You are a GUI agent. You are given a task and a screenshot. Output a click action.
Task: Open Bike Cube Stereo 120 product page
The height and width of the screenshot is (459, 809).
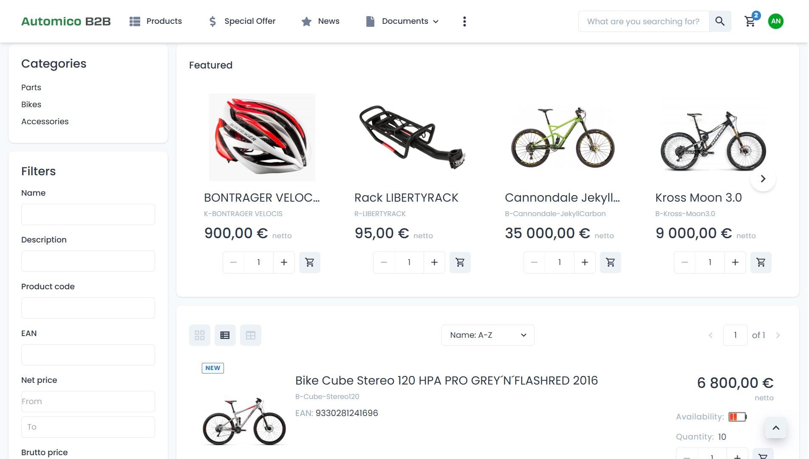click(446, 381)
